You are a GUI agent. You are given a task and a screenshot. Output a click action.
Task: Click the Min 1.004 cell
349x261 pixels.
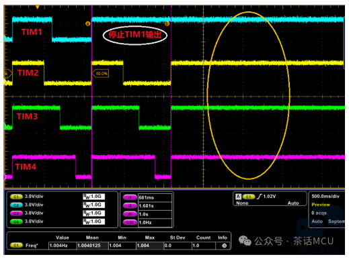tap(122, 246)
